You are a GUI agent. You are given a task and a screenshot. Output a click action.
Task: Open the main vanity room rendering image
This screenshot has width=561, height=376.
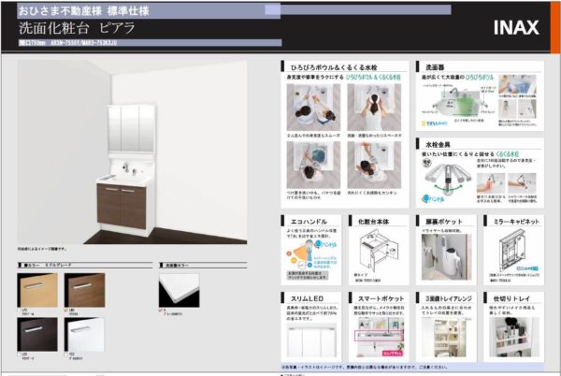(133, 152)
